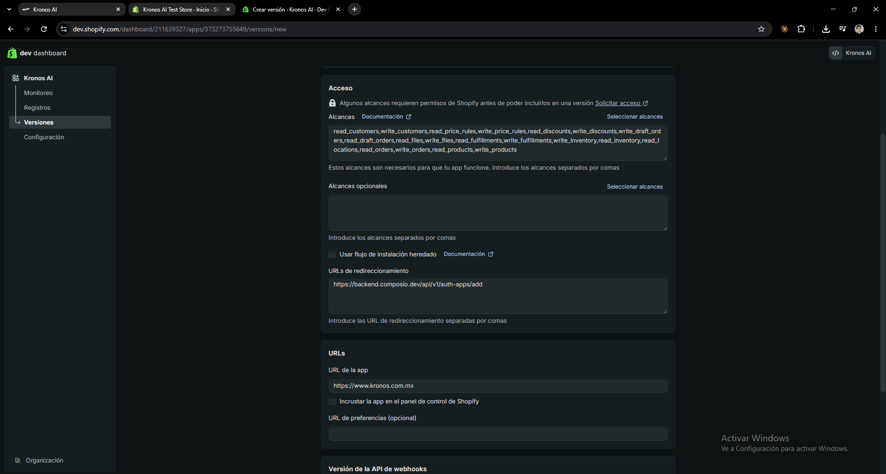This screenshot has height=474, width=886.
Task: Click the page vertical scrollbar
Action: [x=883, y=263]
